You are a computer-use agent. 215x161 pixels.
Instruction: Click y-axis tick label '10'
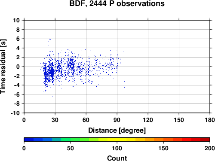[x=16, y=20]
